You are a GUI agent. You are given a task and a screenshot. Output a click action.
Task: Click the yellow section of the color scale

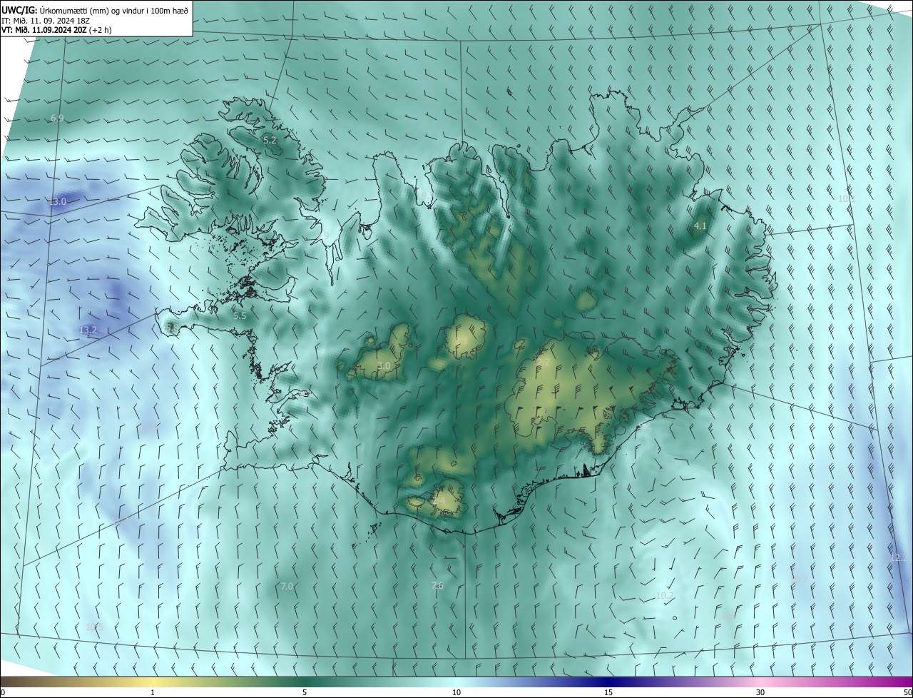click(x=153, y=682)
